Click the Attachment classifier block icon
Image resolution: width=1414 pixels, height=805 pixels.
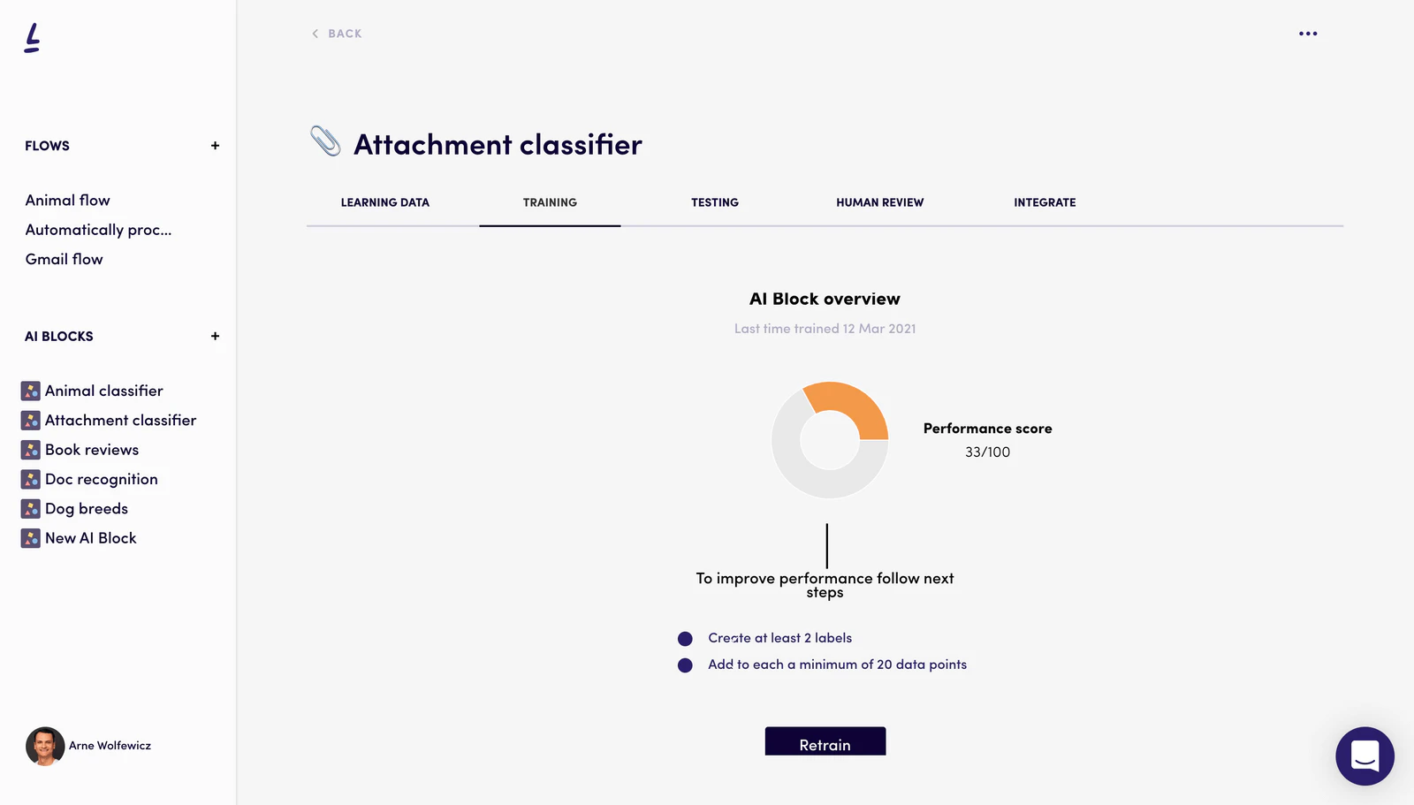coord(29,420)
